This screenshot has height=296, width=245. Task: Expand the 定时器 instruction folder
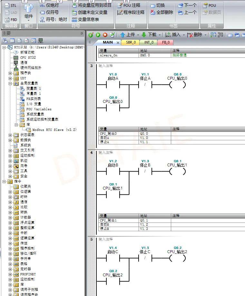click(x=10, y=269)
